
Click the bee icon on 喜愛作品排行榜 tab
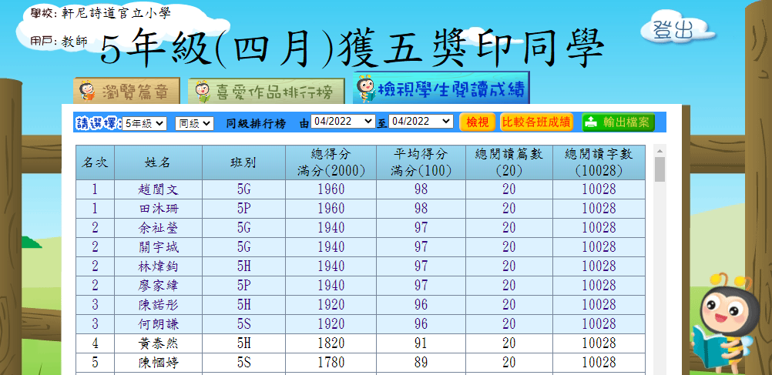pyautogui.click(x=202, y=92)
